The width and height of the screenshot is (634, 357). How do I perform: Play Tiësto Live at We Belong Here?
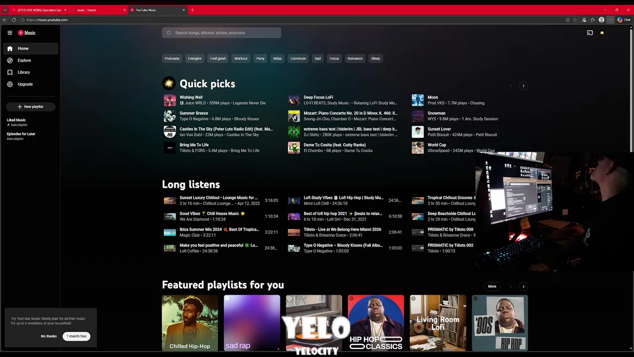tap(294, 233)
